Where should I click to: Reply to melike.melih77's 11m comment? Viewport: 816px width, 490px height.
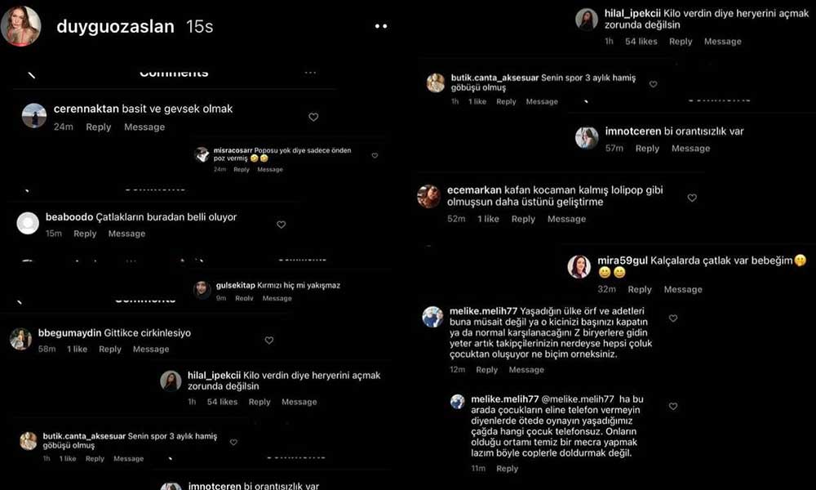pos(507,469)
